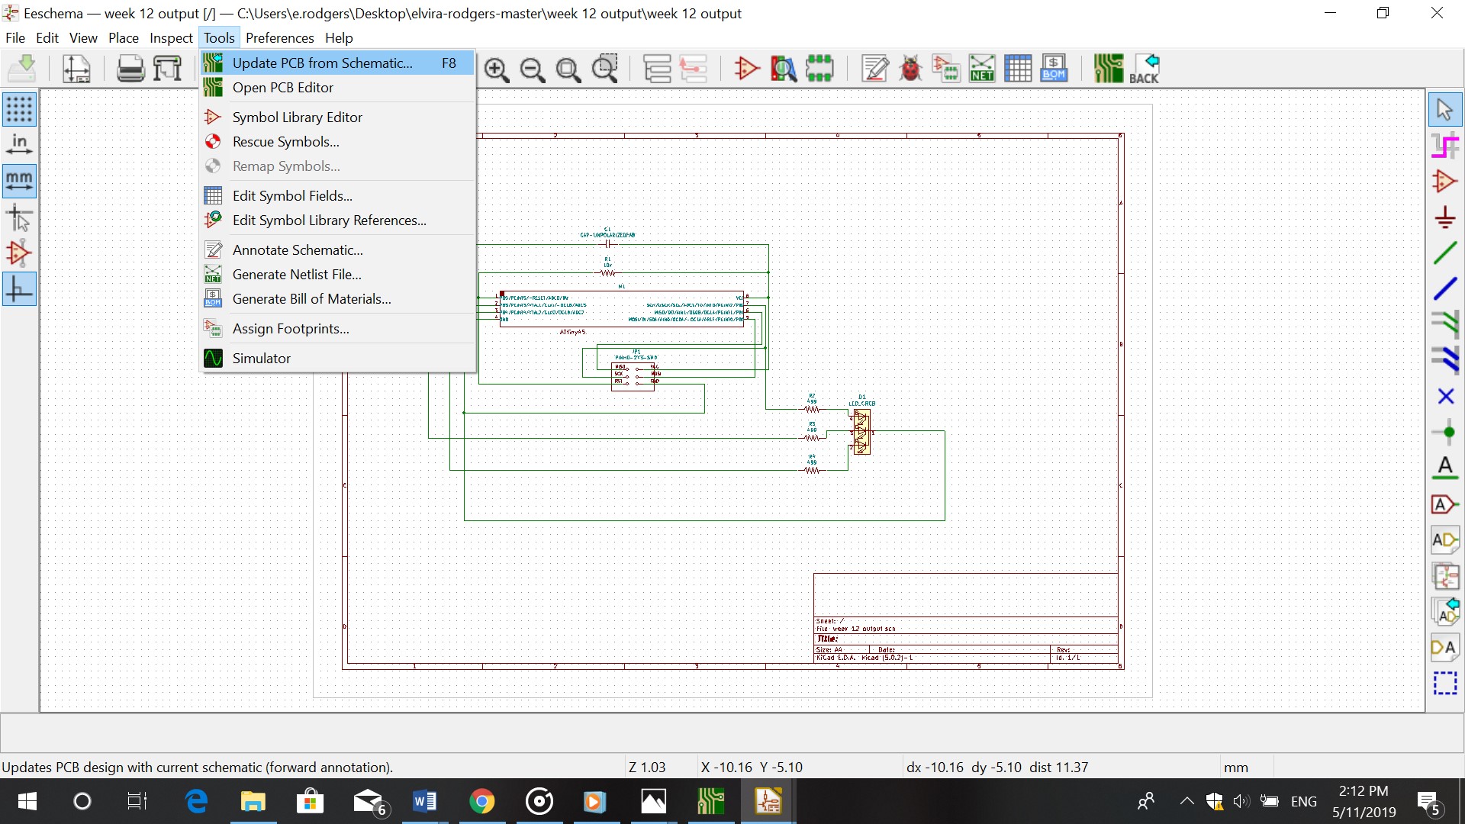Viewport: 1465px width, 824px height.
Task: Select Assign Footprints menu entry
Action: coord(291,329)
